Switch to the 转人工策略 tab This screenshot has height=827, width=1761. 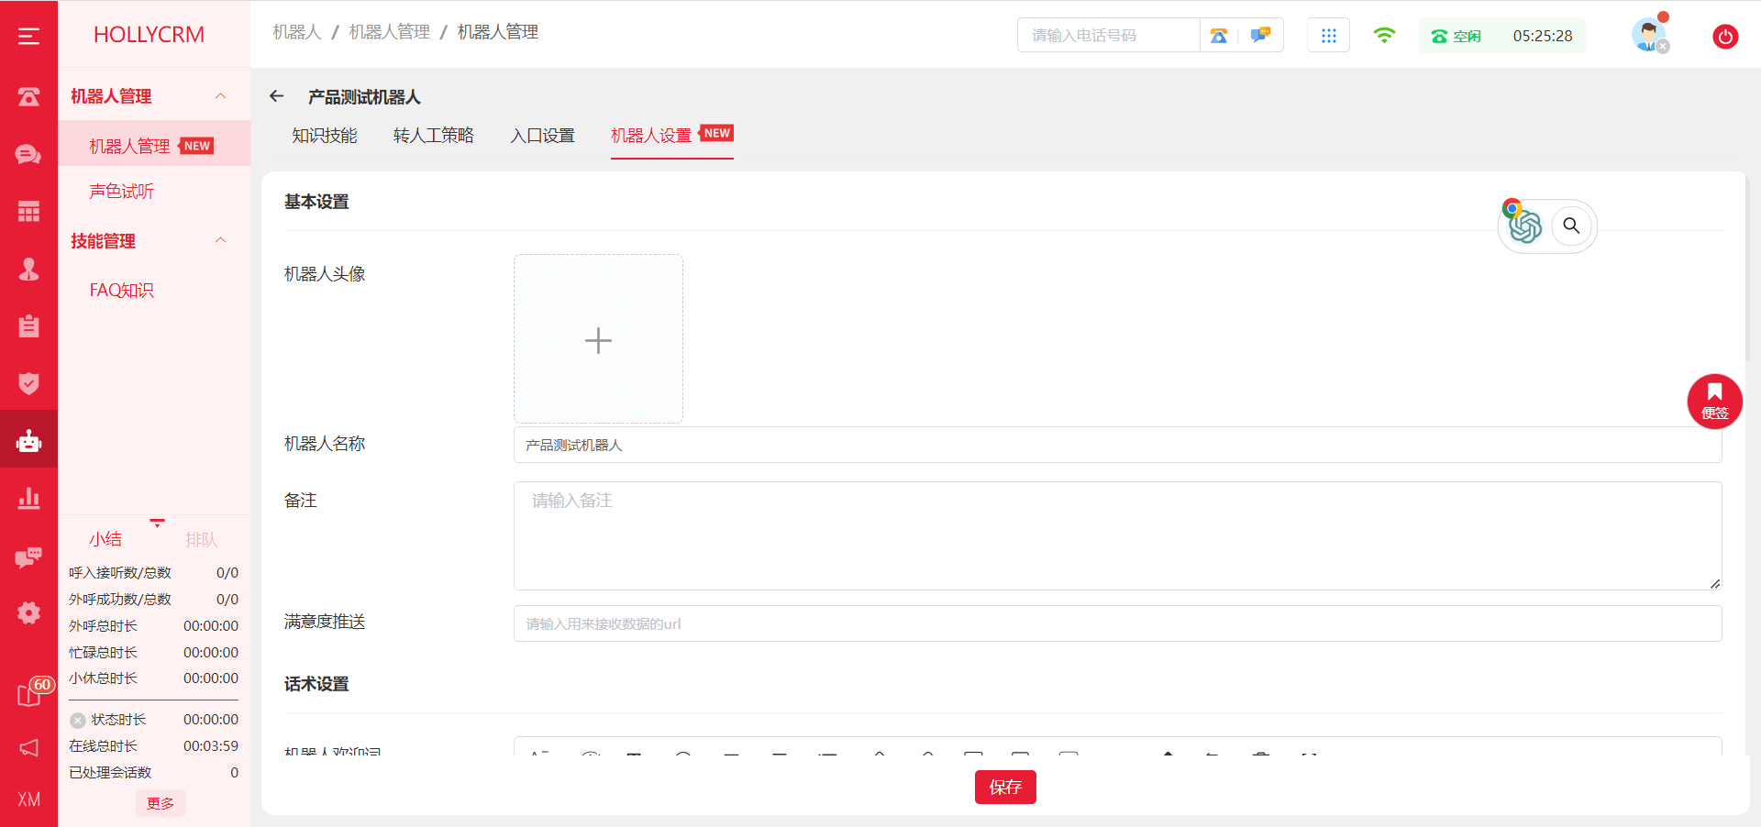pyautogui.click(x=433, y=136)
